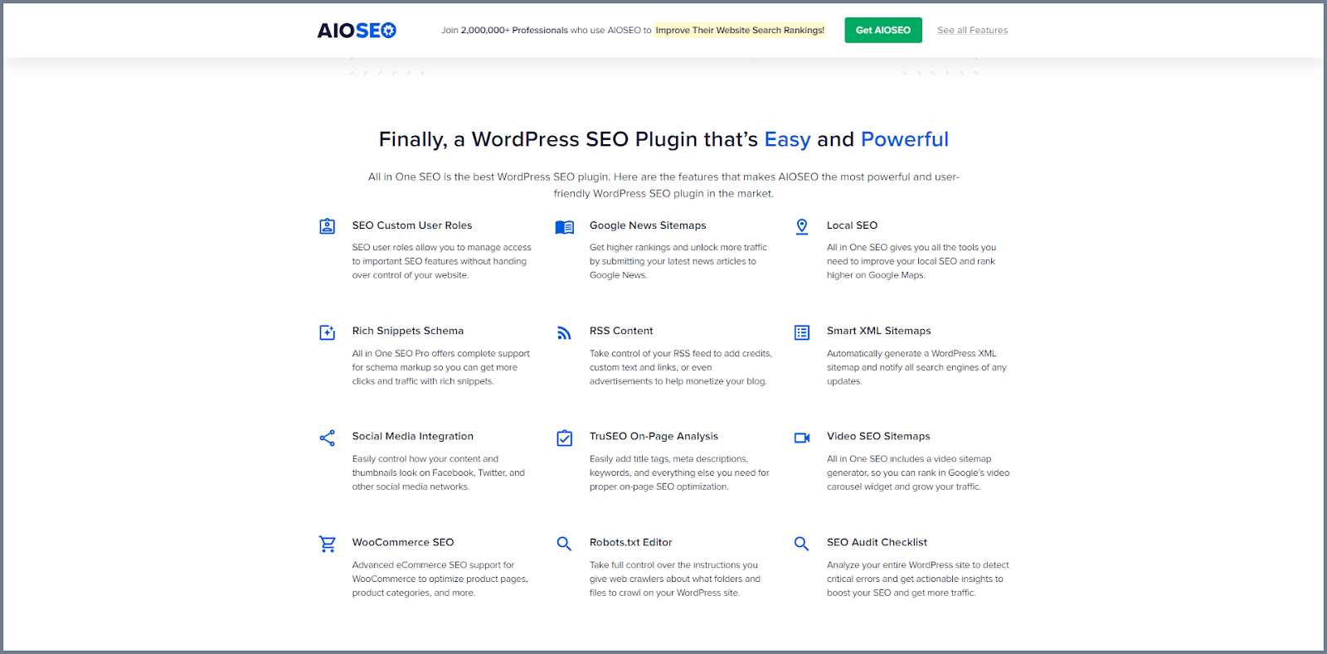Click description 'Advanced eCommerce SEO support for WooCommerce'
The width and height of the screenshot is (1327, 654).
[440, 579]
